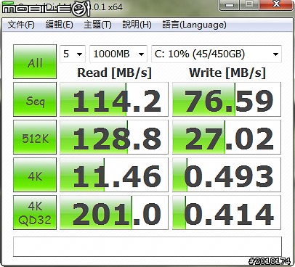Maximize the benchmark window
295x267 pixels.
[249, 5]
